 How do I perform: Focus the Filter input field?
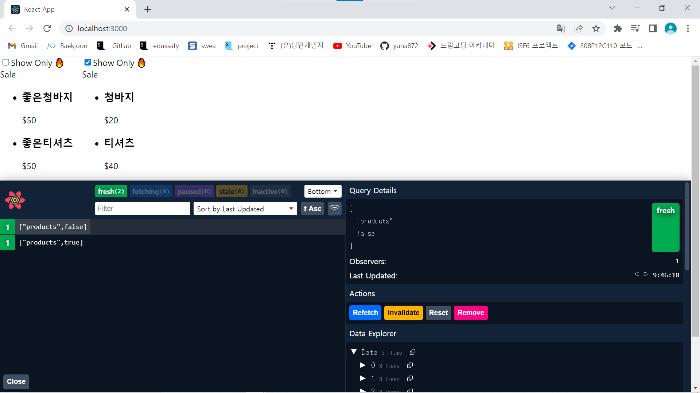point(143,209)
